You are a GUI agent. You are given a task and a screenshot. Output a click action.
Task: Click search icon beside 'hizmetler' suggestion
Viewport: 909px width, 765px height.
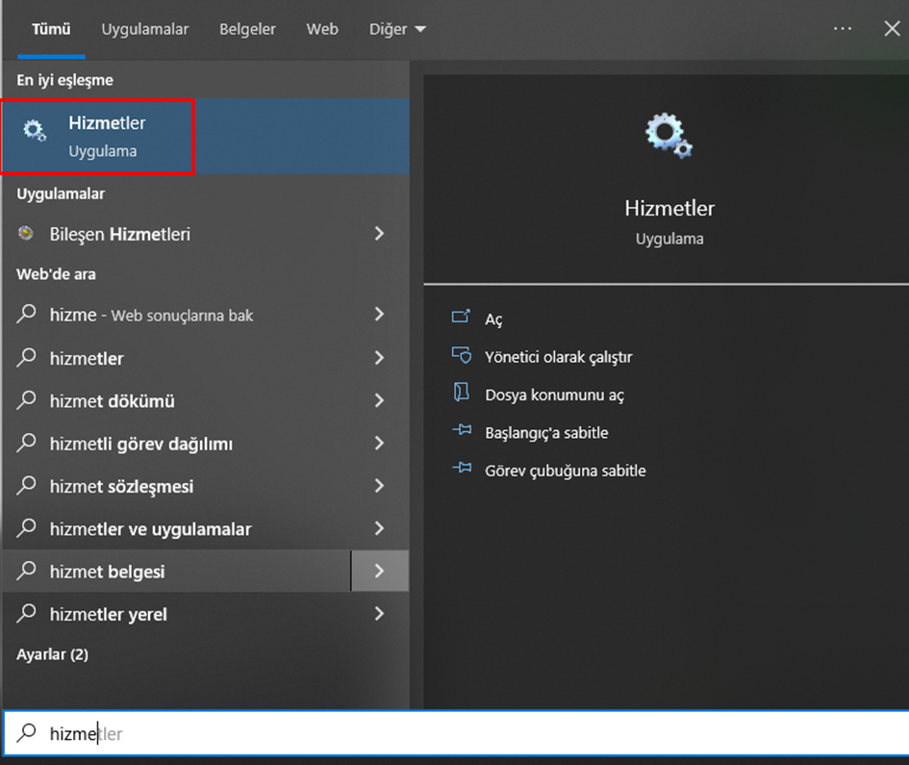click(x=27, y=358)
